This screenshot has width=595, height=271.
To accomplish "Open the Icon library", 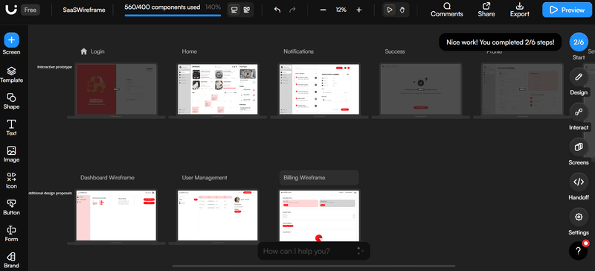I will tap(11, 181).
